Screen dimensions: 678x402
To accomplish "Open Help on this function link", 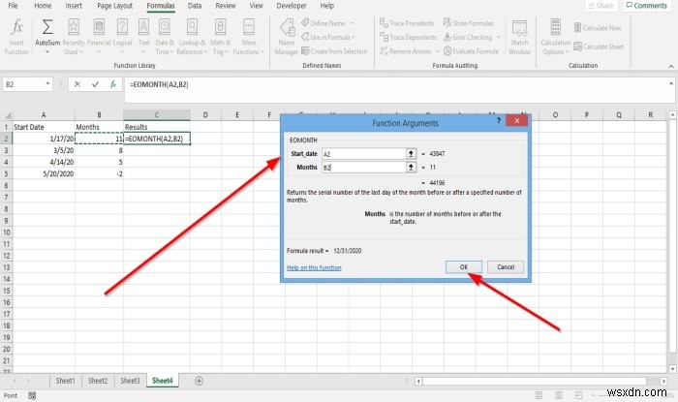I will pyautogui.click(x=314, y=267).
